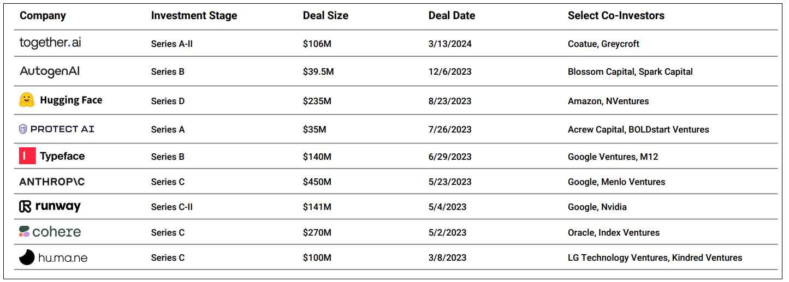Click the hu.ma.ne black circle logo
This screenshot has height=282, width=789.
(27, 257)
